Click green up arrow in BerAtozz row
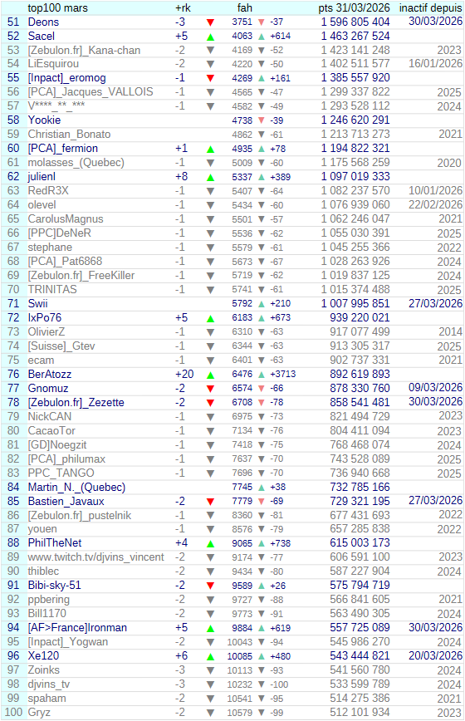The width and height of the screenshot is (465, 721). pos(210,375)
